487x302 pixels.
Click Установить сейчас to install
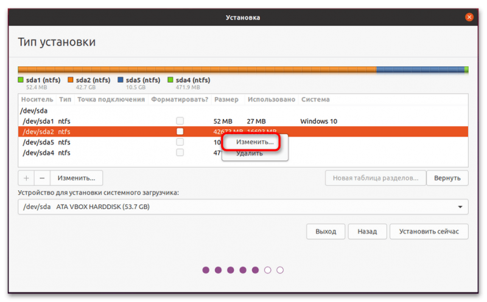point(429,232)
